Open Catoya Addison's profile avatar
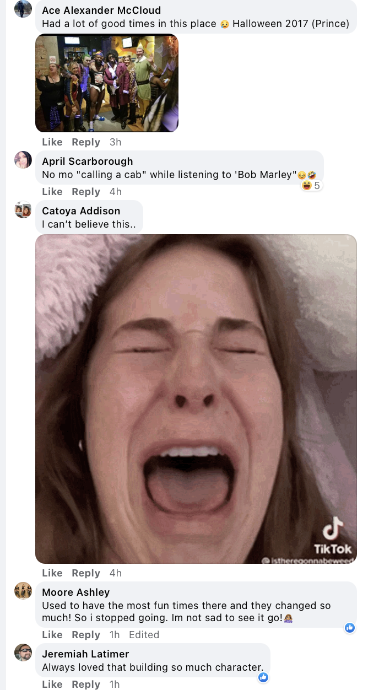This screenshot has height=690, width=379. click(x=23, y=210)
